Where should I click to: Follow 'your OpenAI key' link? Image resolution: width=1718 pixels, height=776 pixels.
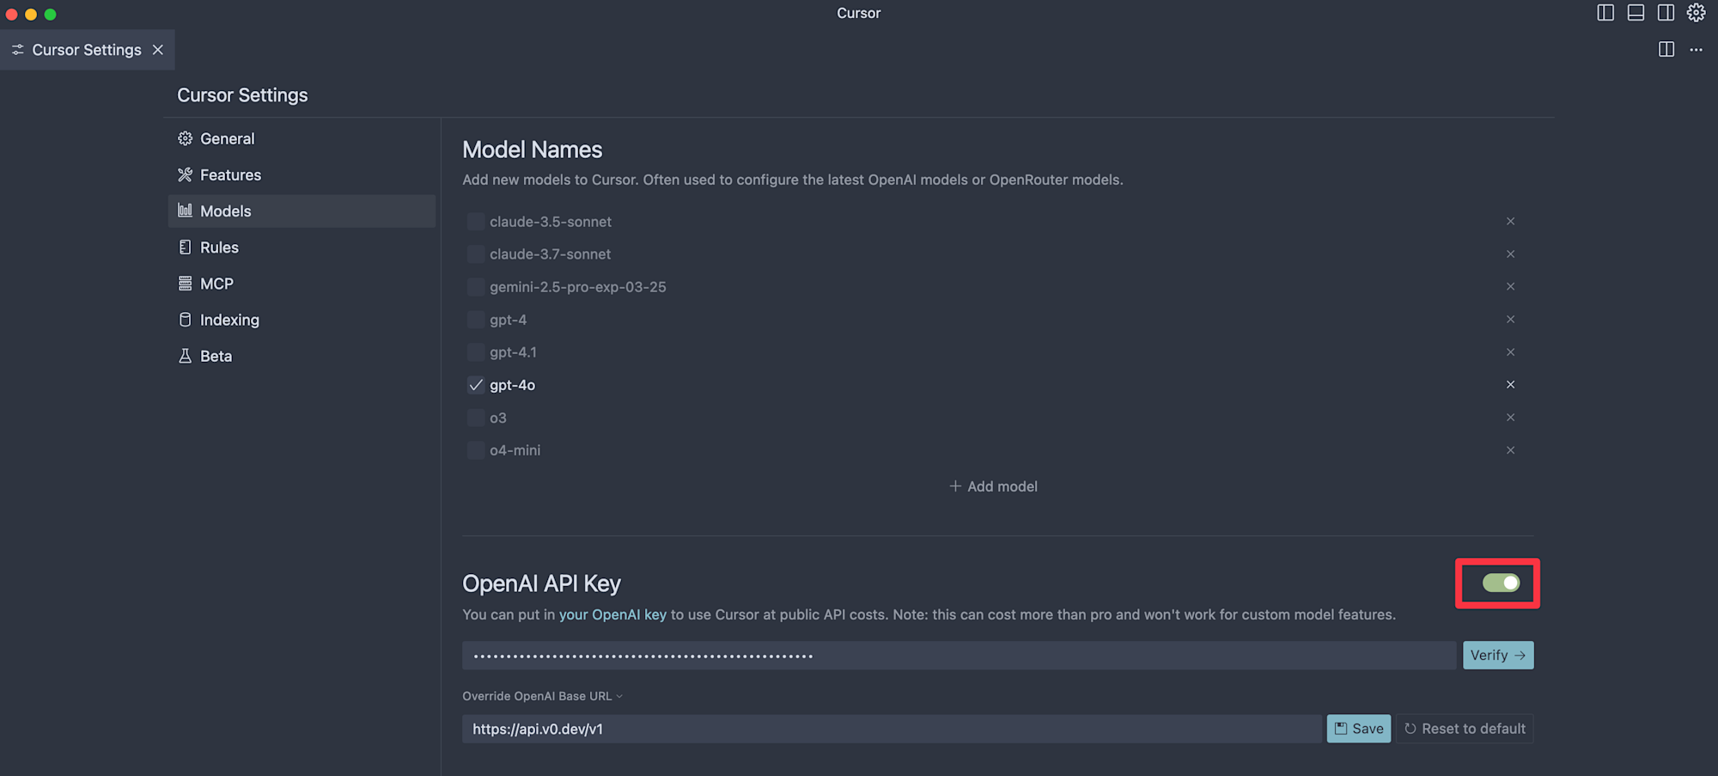[612, 614]
